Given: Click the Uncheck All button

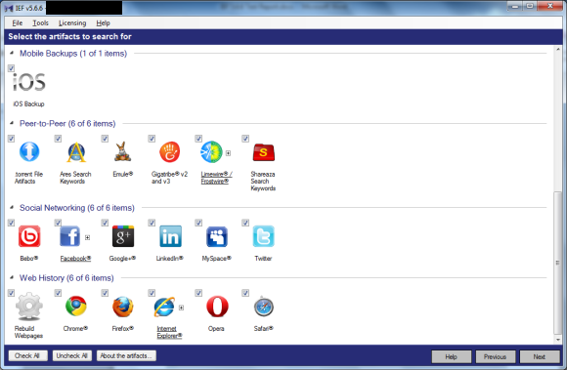Looking at the screenshot, I should (x=72, y=356).
